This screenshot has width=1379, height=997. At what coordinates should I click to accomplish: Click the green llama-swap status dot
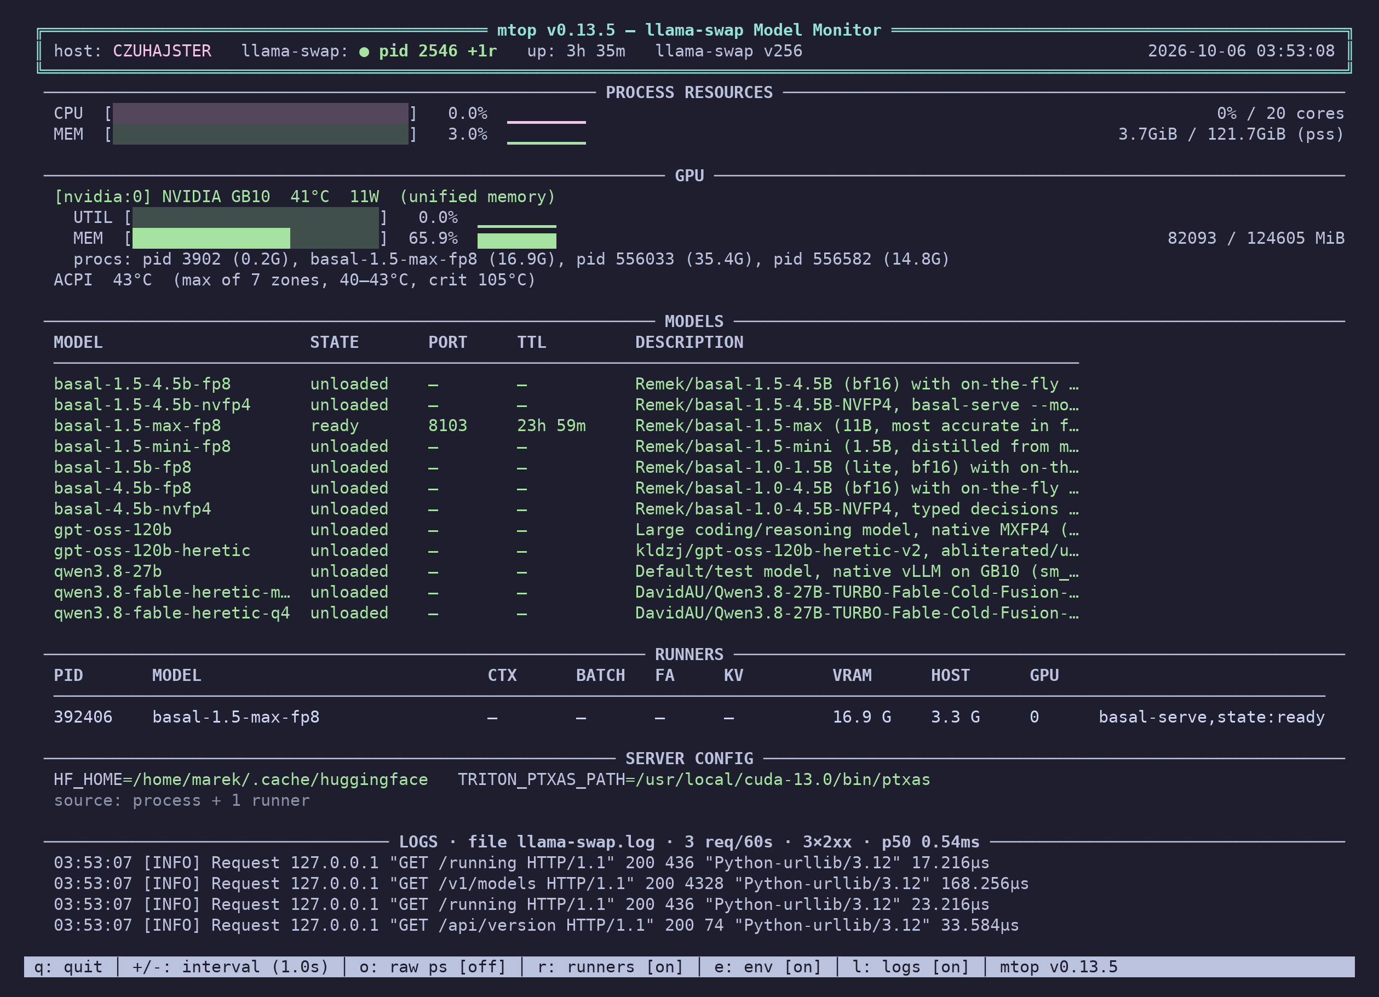(364, 51)
